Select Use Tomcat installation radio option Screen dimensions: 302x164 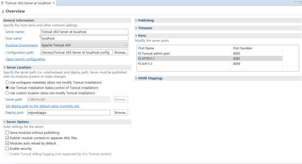(x=7, y=88)
